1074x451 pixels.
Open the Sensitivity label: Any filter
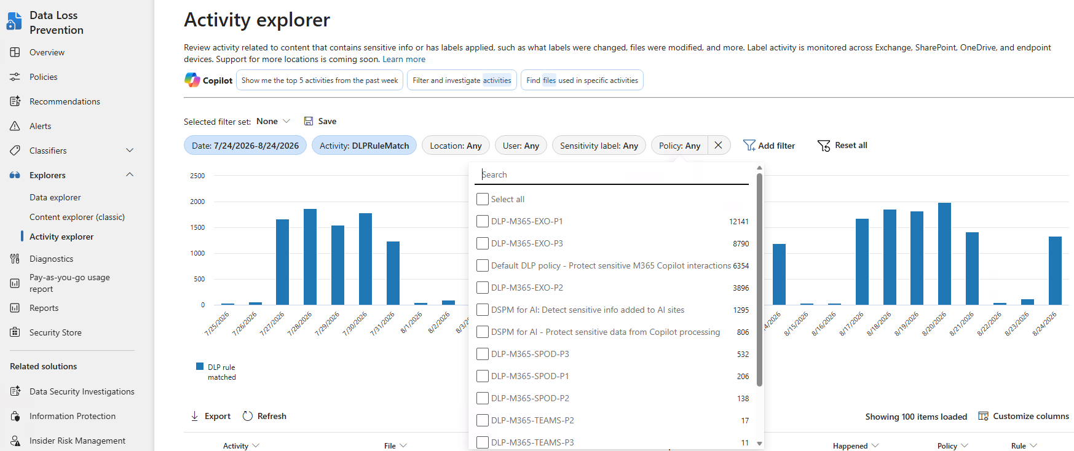pyautogui.click(x=599, y=146)
